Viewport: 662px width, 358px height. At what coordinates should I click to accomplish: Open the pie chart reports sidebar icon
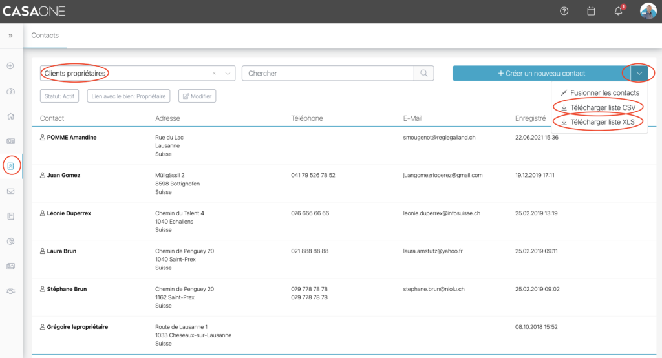click(x=11, y=241)
